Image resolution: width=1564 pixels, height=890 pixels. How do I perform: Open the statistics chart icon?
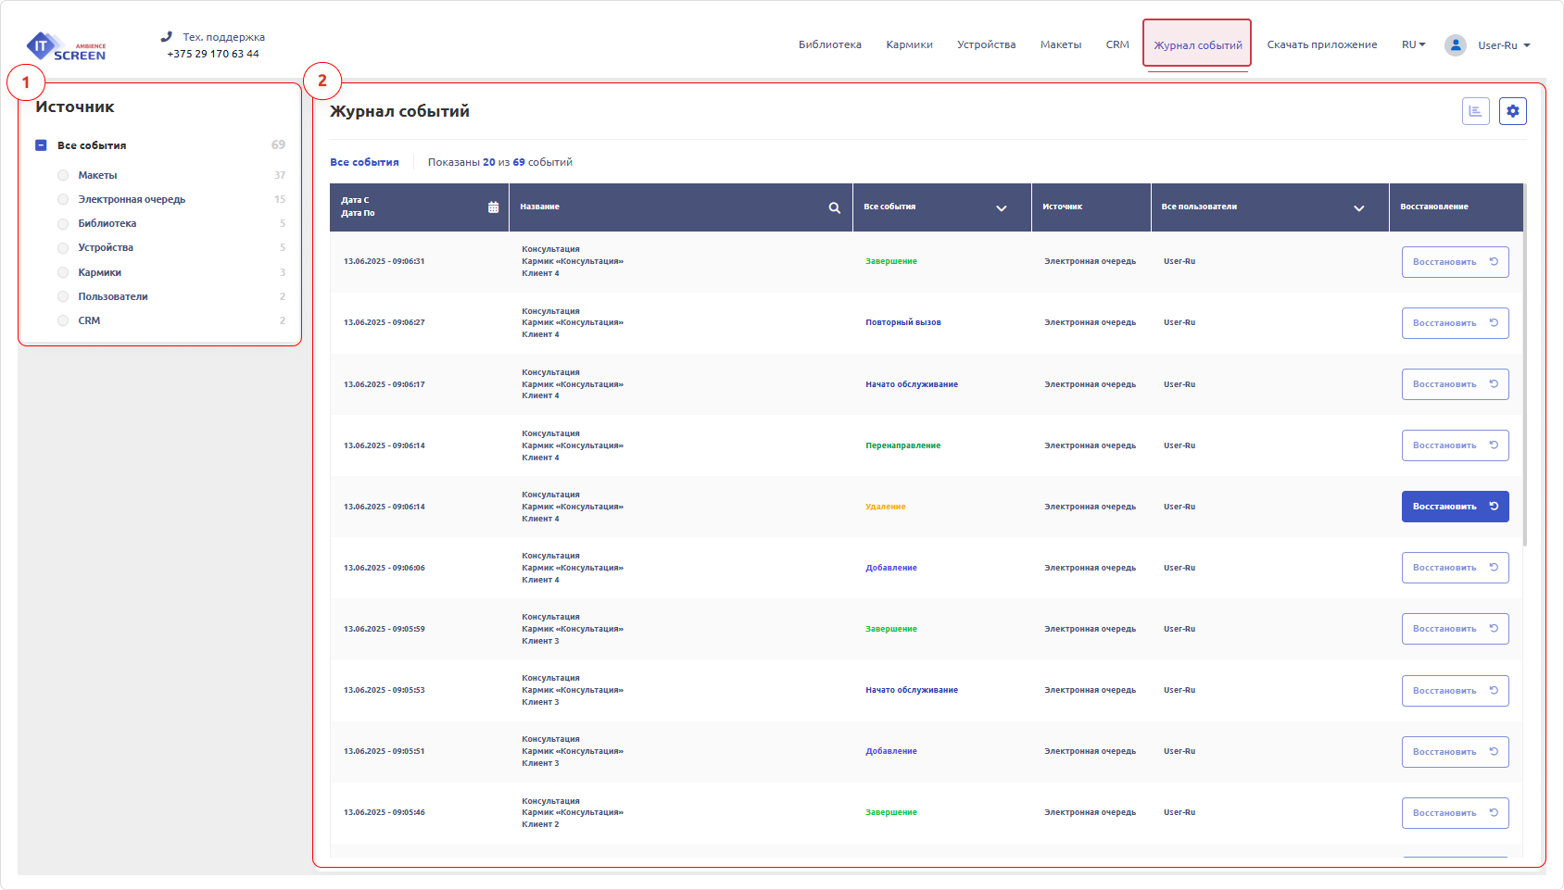tap(1475, 111)
